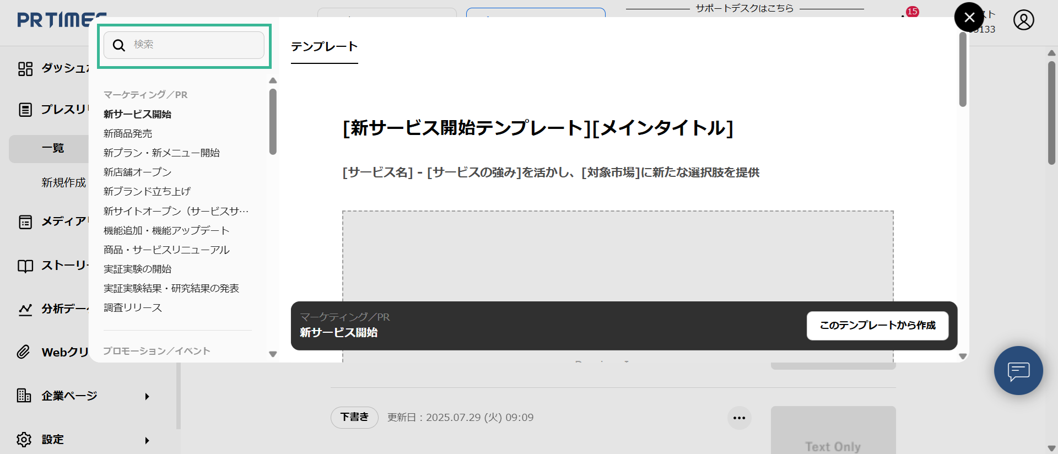
Task: Focus the 検索 template search field
Action: click(184, 45)
